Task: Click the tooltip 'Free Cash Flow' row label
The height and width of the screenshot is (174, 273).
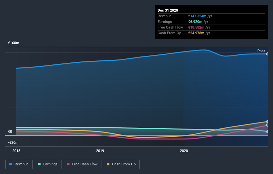Action: tap(170, 27)
